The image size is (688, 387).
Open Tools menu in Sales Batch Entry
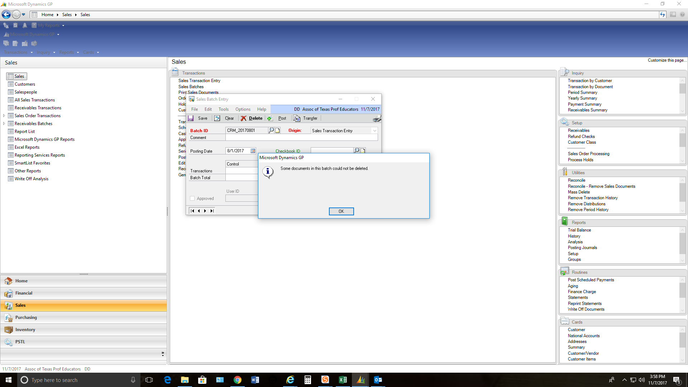[224, 109]
